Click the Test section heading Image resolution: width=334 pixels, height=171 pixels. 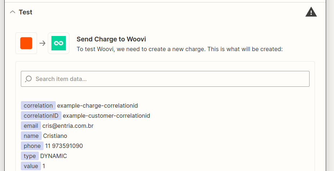coord(26,12)
